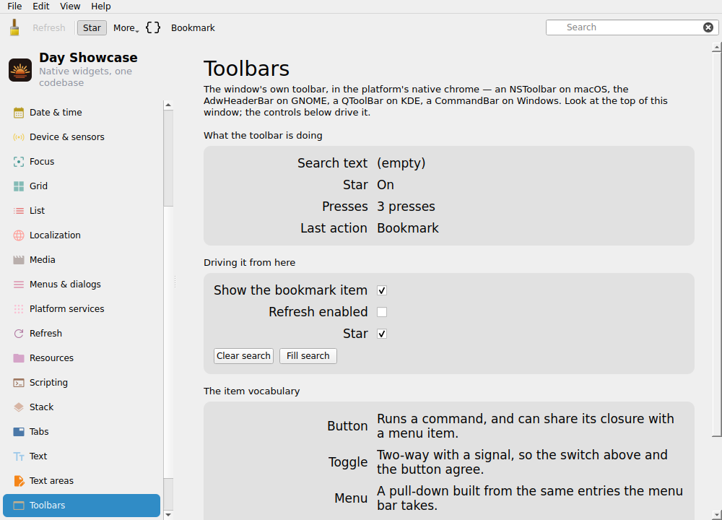Viewport: 722px width, 520px height.
Task: Click the Stack layers icon
Action: [x=19, y=407]
